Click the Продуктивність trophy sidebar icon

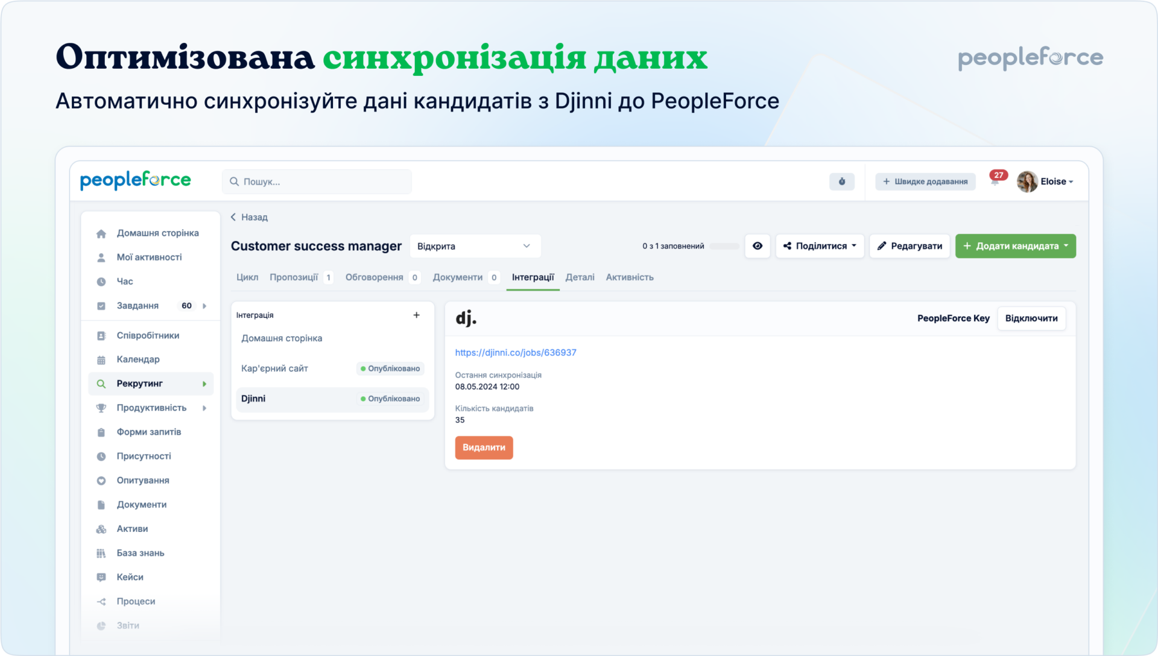101,408
